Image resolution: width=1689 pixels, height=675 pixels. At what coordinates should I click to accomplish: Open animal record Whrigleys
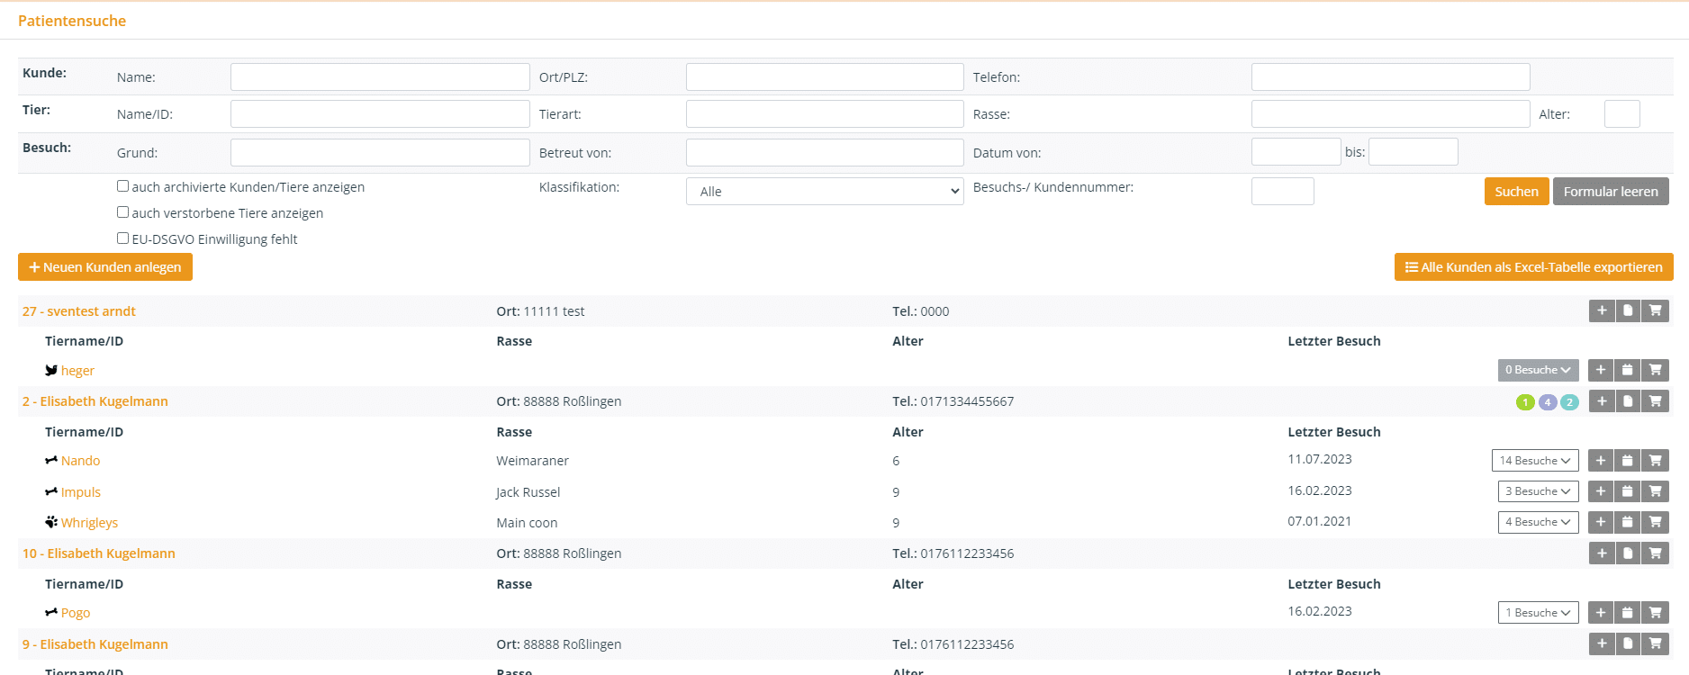pos(89,523)
